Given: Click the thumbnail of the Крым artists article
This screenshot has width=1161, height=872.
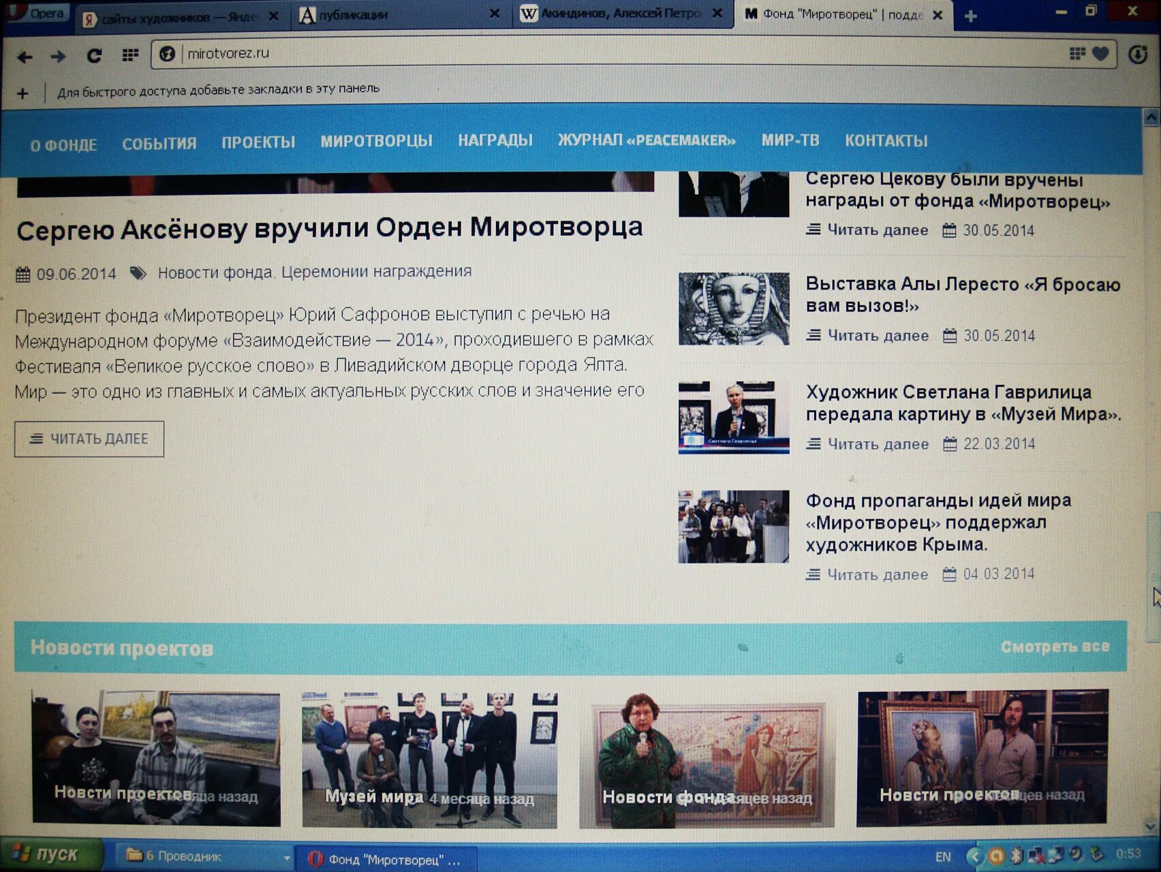Looking at the screenshot, I should [x=734, y=527].
